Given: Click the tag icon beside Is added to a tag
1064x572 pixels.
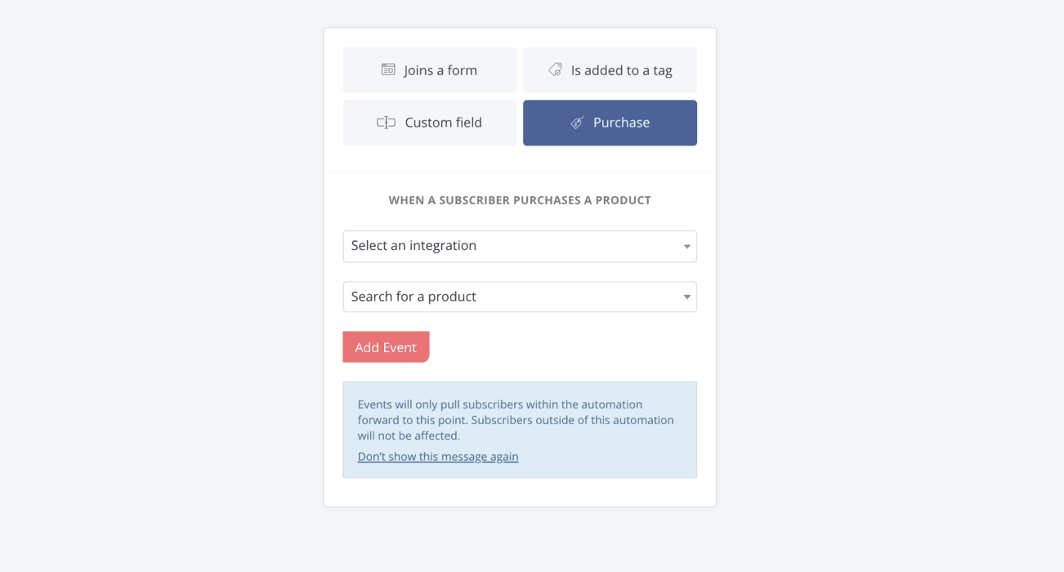Looking at the screenshot, I should [555, 69].
